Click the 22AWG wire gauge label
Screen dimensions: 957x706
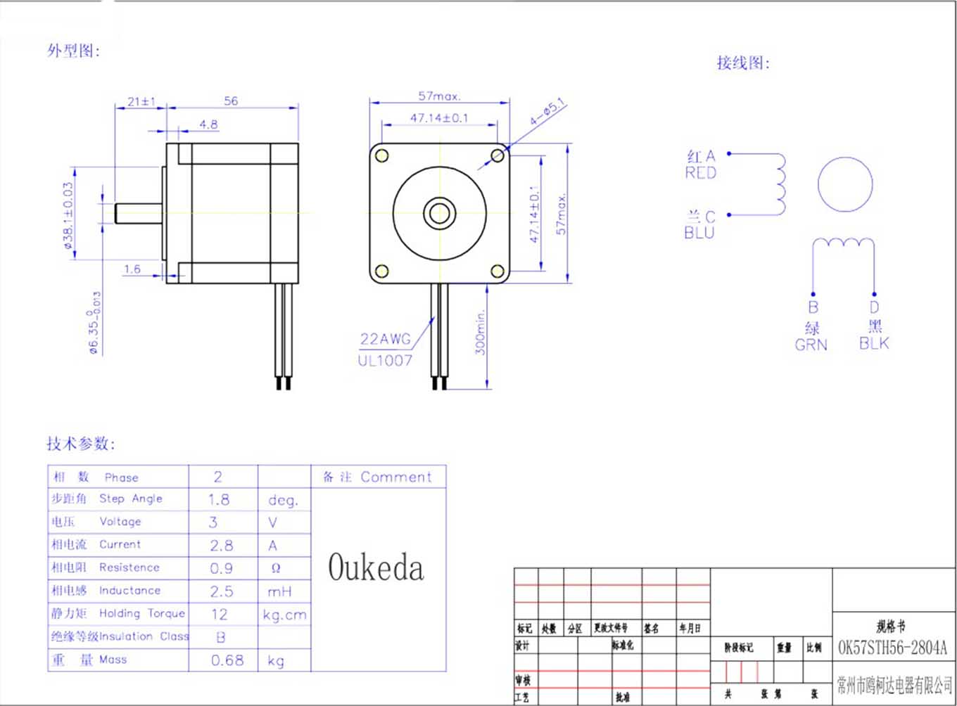(x=385, y=339)
